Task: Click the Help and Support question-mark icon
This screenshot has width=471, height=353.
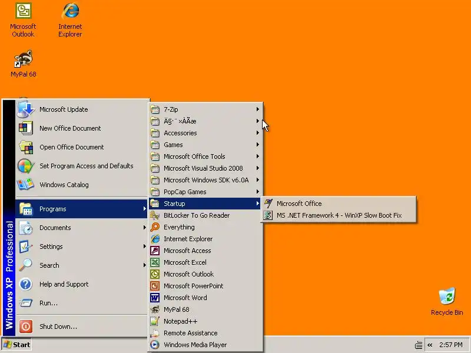Action: pos(25,284)
